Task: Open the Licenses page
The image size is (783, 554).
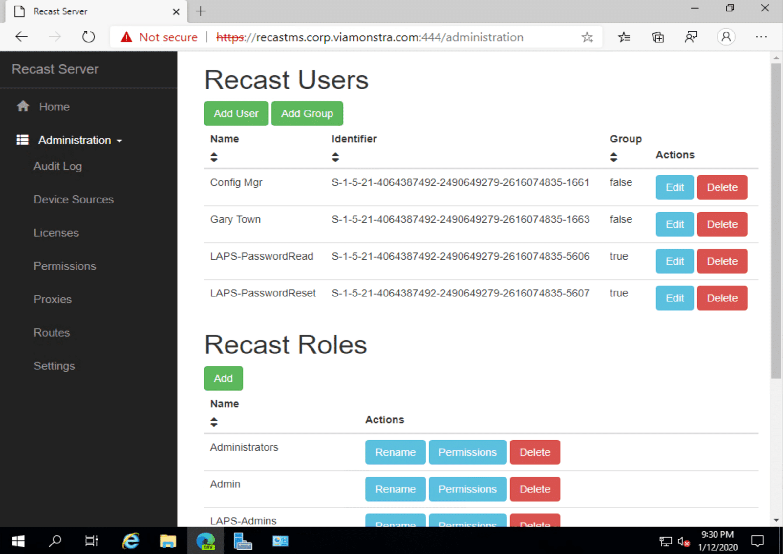Action: (56, 233)
